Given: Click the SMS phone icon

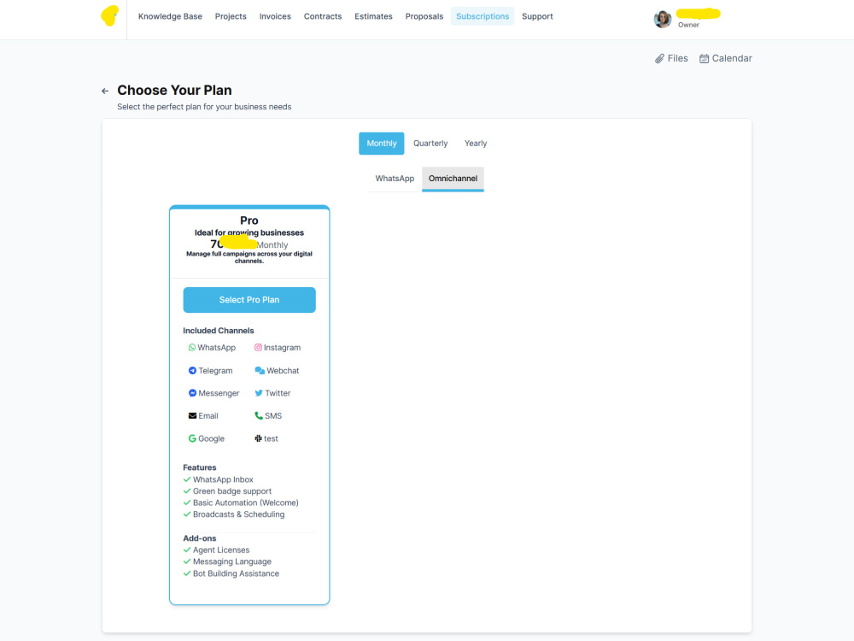Looking at the screenshot, I should (x=259, y=416).
